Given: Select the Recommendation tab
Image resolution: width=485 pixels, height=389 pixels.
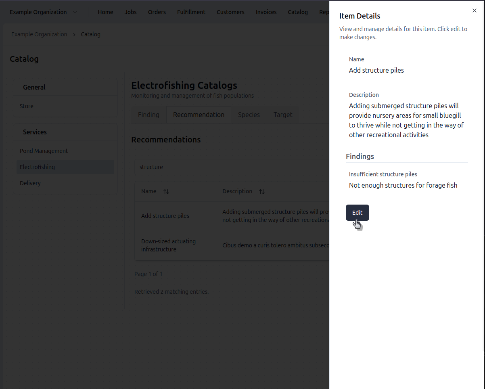Looking at the screenshot, I should (x=199, y=115).
